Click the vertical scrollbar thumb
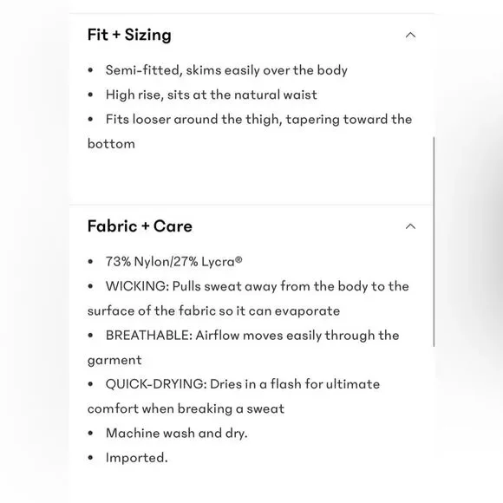The height and width of the screenshot is (503, 503). (x=434, y=242)
